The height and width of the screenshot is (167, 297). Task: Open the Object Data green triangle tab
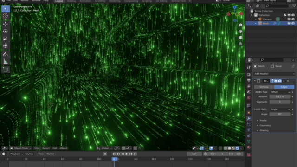249,141
